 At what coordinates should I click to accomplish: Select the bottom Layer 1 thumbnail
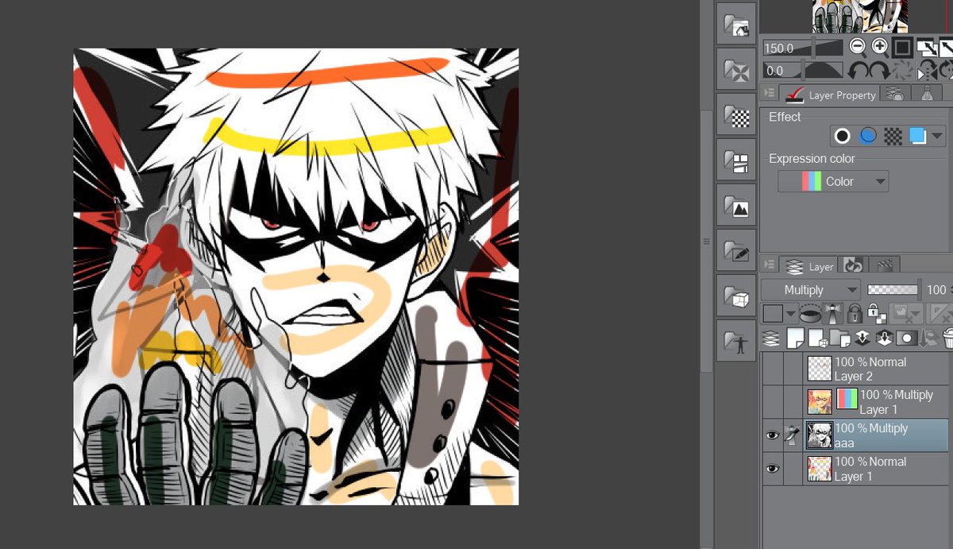coord(819,469)
